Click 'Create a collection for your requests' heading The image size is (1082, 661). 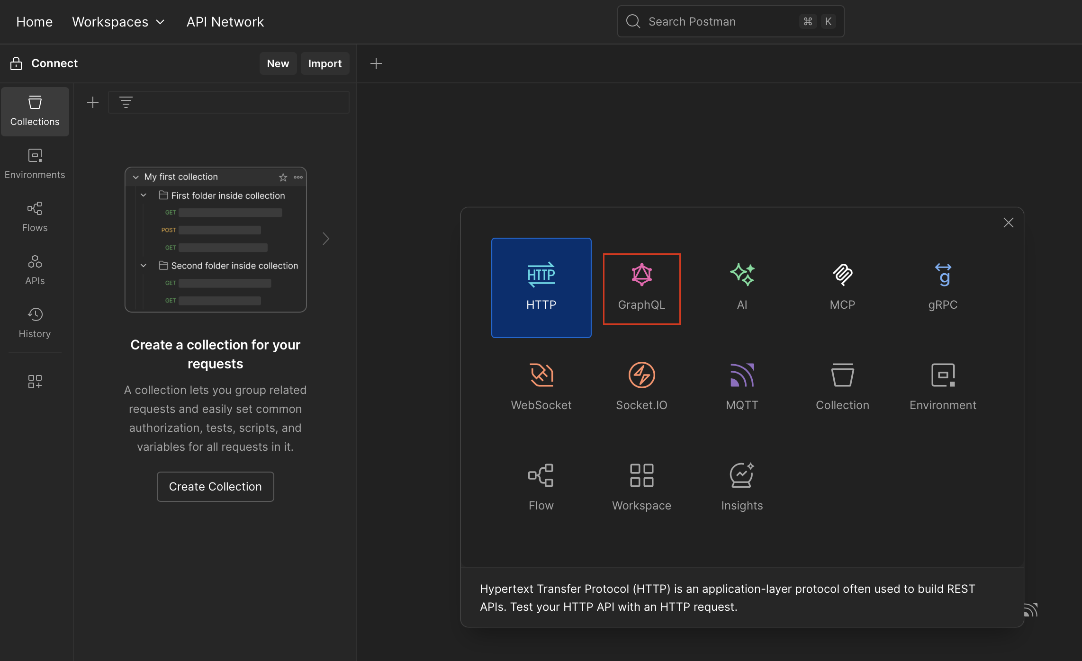pyautogui.click(x=216, y=354)
